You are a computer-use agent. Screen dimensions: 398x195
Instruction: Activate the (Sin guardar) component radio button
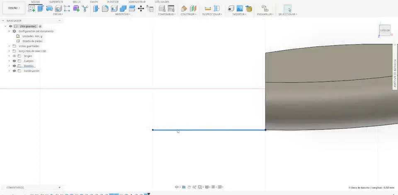40,26
